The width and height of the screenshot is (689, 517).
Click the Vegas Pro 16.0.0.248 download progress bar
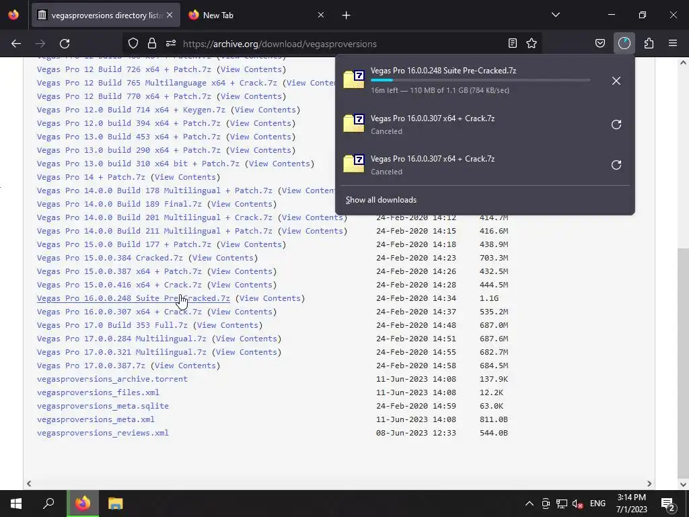(480, 81)
